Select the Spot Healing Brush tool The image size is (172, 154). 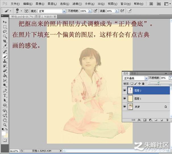pos(5,51)
